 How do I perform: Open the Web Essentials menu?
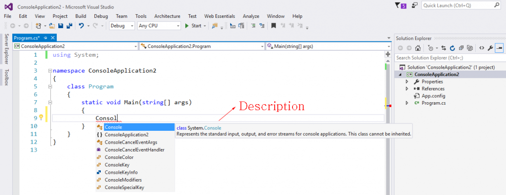(219, 16)
